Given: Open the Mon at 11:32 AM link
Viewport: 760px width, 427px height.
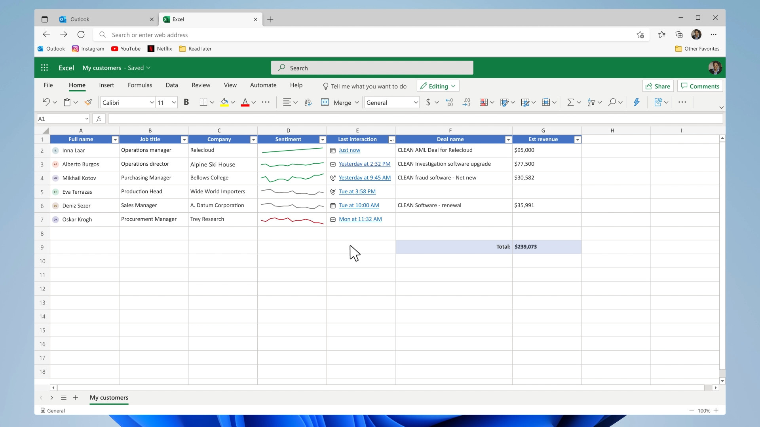Looking at the screenshot, I should click(360, 219).
